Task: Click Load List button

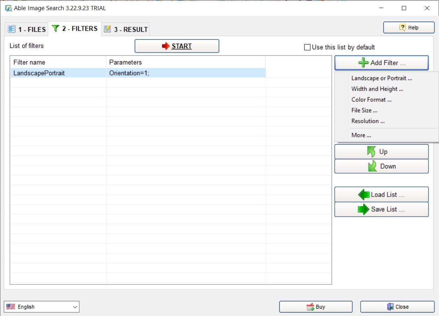Action: pyautogui.click(x=382, y=195)
